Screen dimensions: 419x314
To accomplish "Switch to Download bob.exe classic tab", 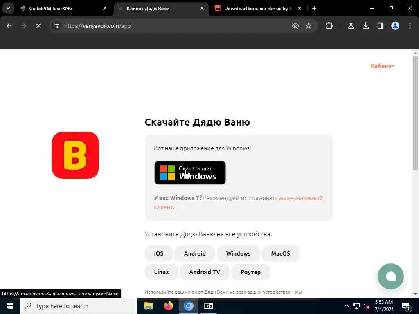I will 258,8.
